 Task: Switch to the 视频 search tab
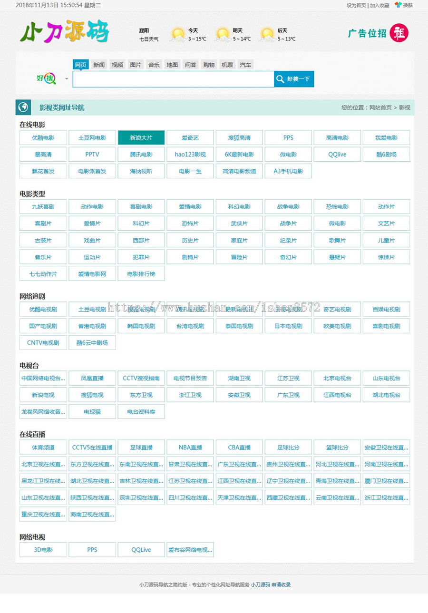tap(117, 65)
